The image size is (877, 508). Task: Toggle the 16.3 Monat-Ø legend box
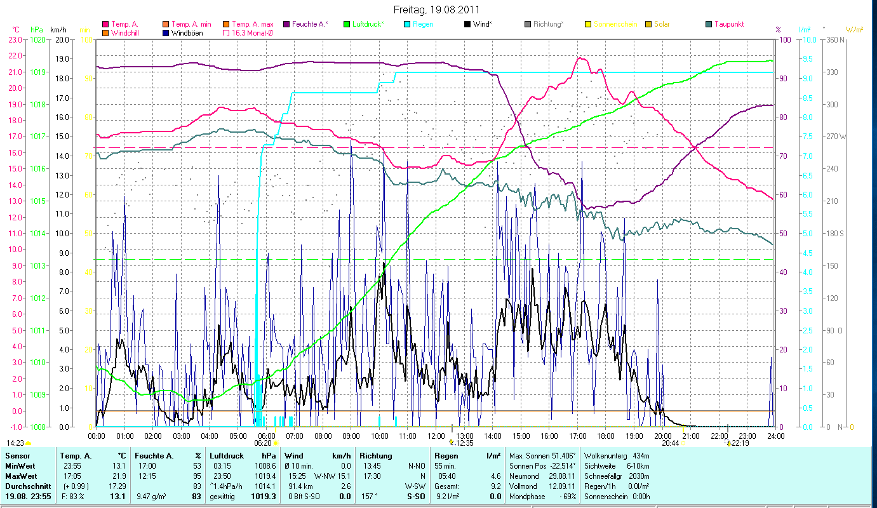(226, 32)
